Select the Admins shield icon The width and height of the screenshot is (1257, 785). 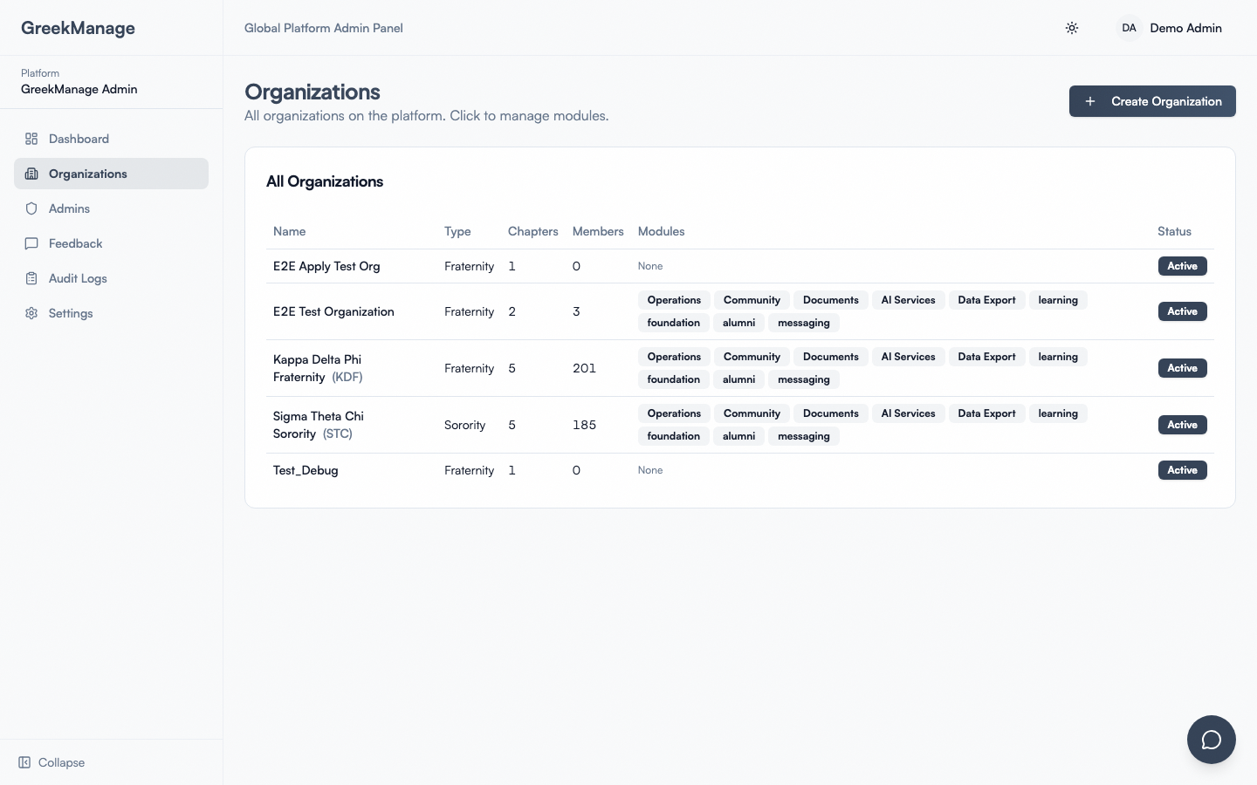31,208
